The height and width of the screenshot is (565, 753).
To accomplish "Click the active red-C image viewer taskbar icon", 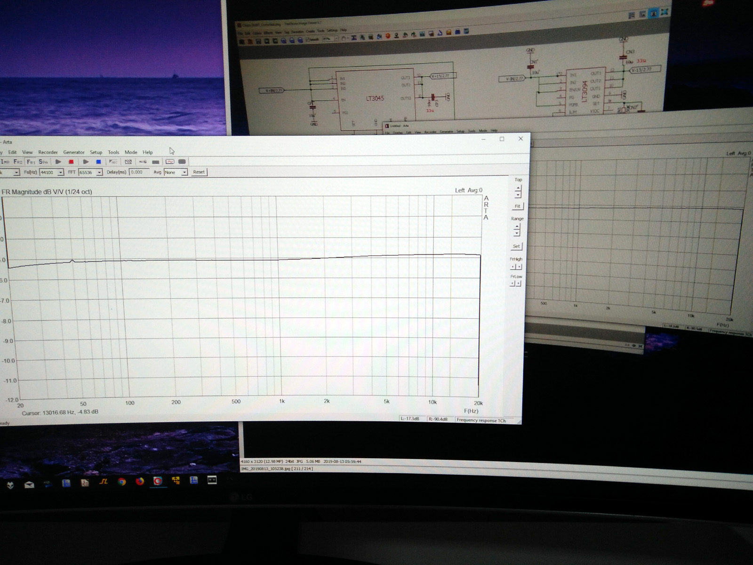I will pos(158,481).
